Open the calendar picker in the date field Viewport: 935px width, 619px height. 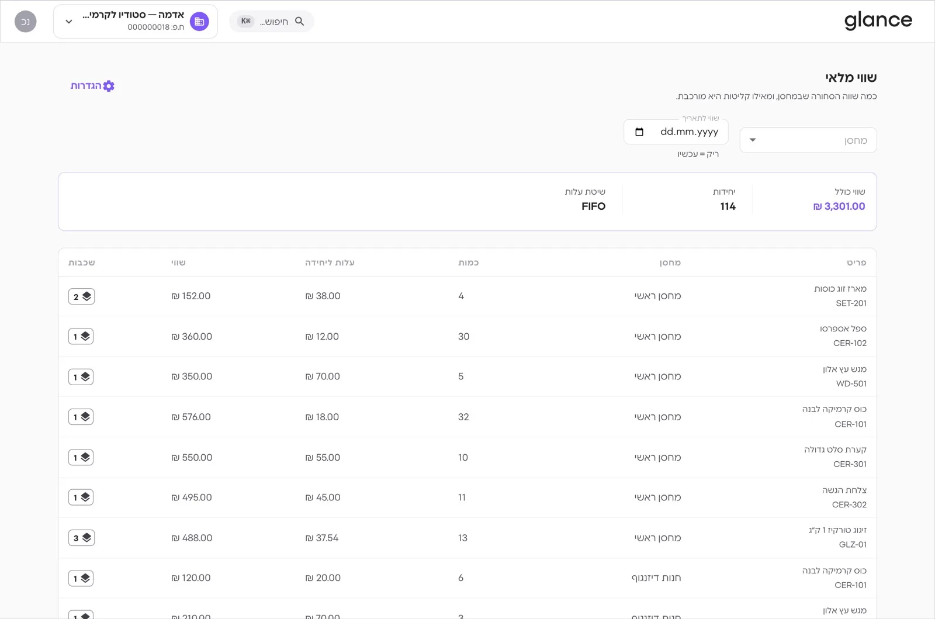639,132
